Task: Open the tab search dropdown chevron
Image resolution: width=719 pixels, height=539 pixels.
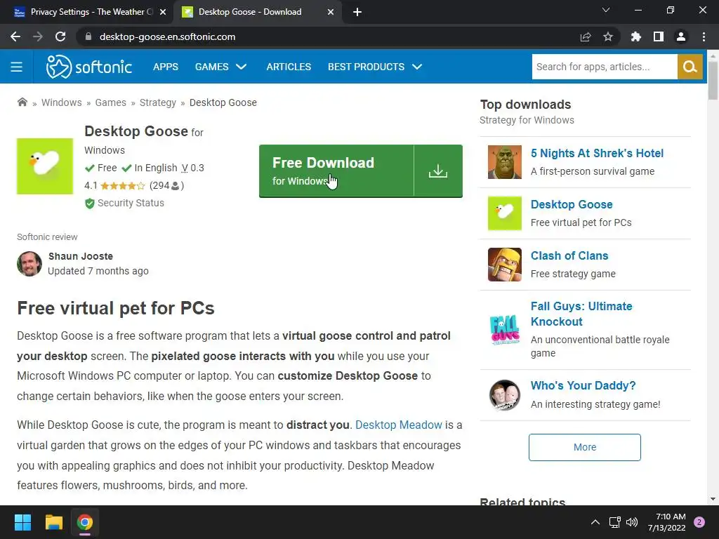Action: pos(606,10)
